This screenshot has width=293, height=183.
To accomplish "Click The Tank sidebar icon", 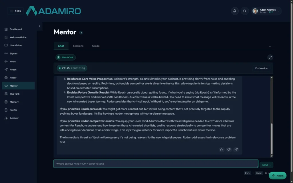I will pyautogui.click(x=6, y=94).
